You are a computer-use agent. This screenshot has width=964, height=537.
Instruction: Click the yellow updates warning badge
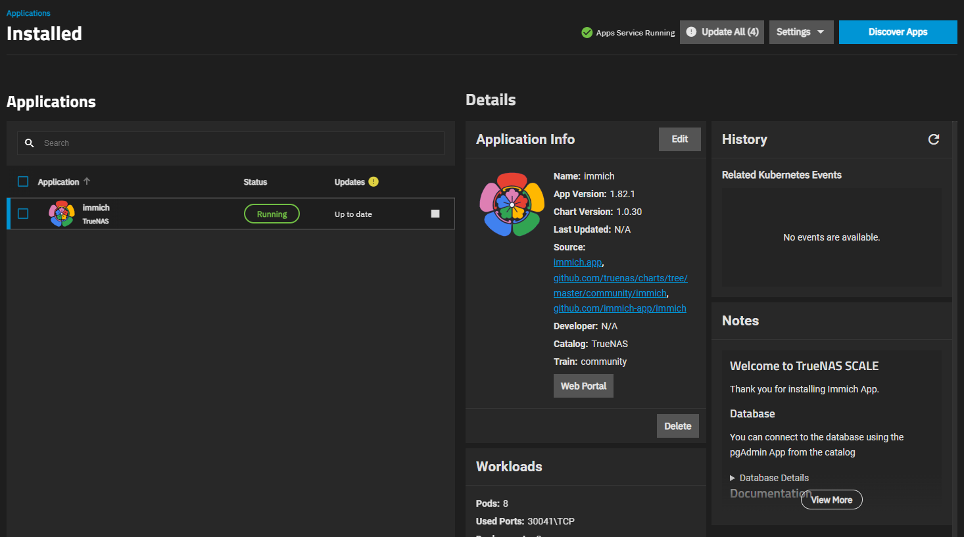374,182
